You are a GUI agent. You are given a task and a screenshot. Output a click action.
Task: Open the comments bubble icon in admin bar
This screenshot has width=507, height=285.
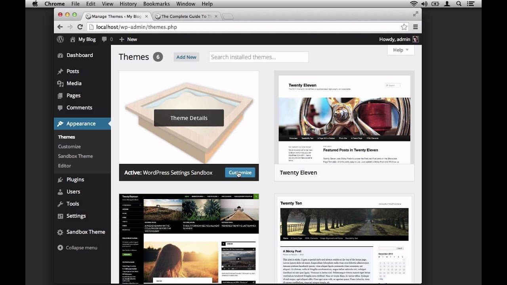pos(104,39)
